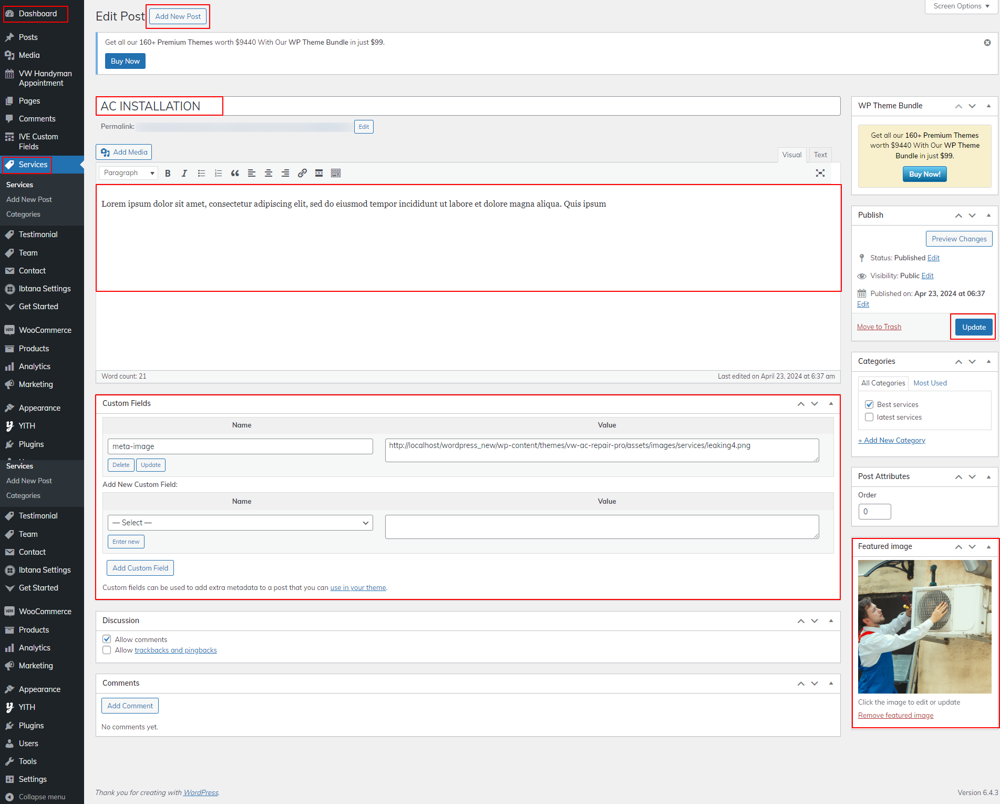Open the Paragraph format dropdown
1000x804 pixels.
coord(128,173)
